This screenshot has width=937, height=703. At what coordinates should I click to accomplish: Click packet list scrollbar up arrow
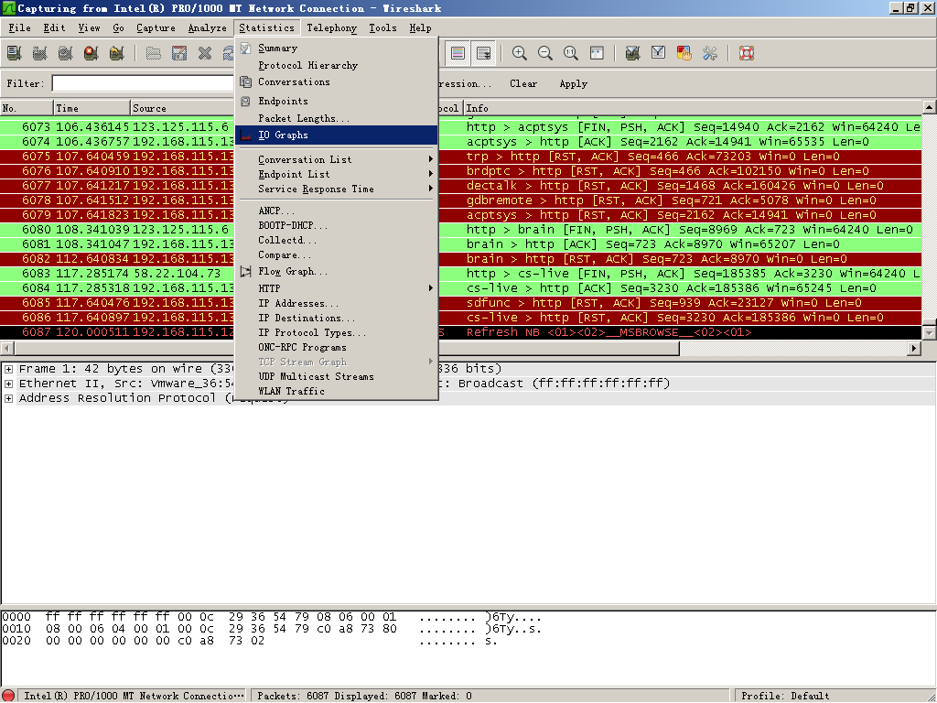point(930,108)
